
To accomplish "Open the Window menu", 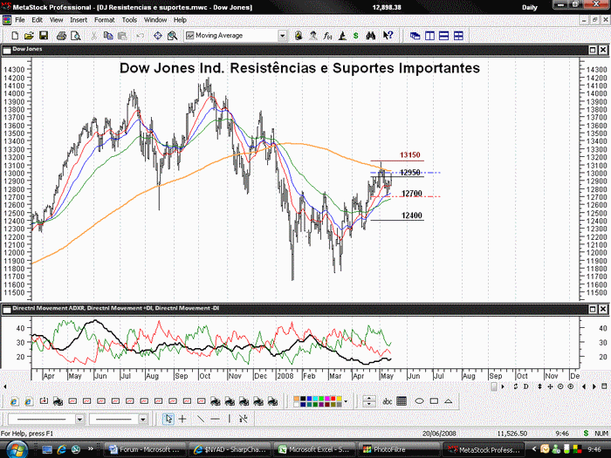I will point(155,20).
